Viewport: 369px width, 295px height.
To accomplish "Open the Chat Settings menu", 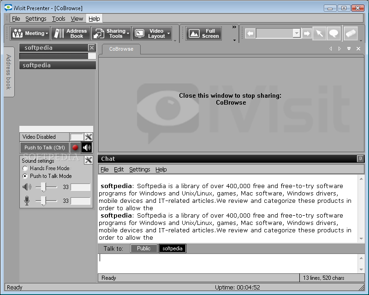I will tap(140, 169).
